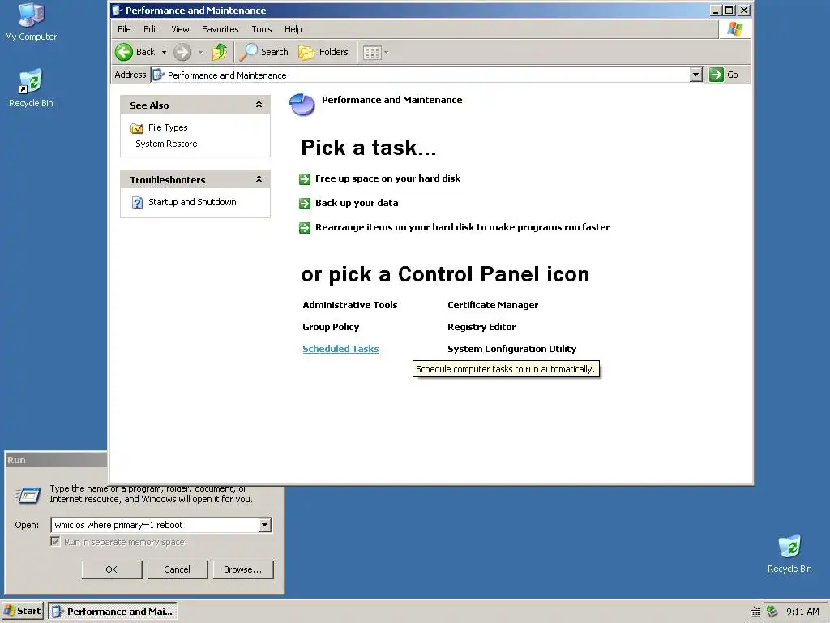Open the Scheduled Tasks link

(x=341, y=349)
